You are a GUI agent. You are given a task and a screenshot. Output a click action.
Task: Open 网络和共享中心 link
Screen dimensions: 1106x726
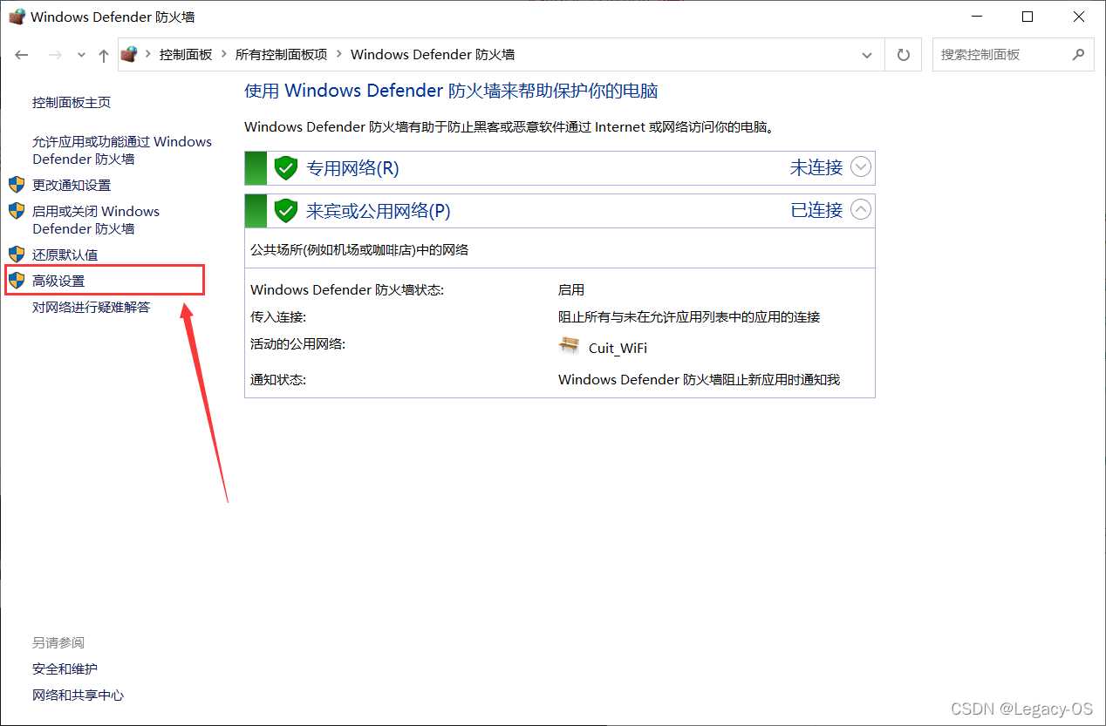(x=79, y=695)
